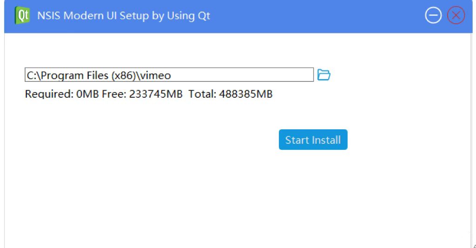Click the "by Using" words in title
476x248 pixels.
click(173, 15)
